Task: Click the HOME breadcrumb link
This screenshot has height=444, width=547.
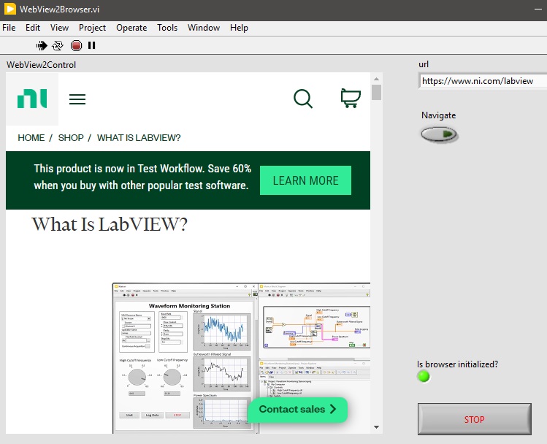Action: click(x=31, y=138)
